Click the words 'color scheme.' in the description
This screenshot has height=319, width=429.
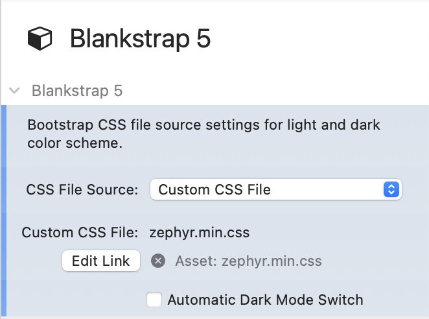[x=75, y=143]
